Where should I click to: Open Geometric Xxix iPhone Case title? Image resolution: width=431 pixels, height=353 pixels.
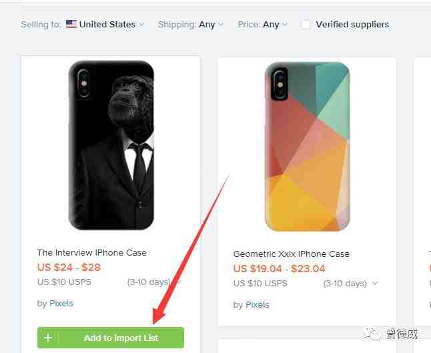[292, 254]
